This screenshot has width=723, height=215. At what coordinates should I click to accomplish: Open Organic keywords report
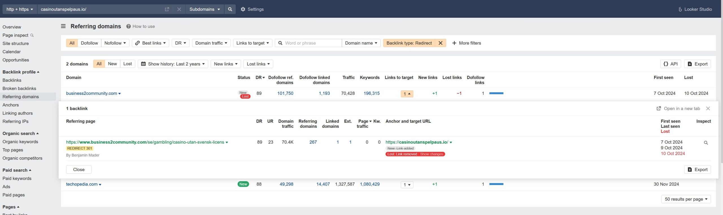(x=20, y=142)
